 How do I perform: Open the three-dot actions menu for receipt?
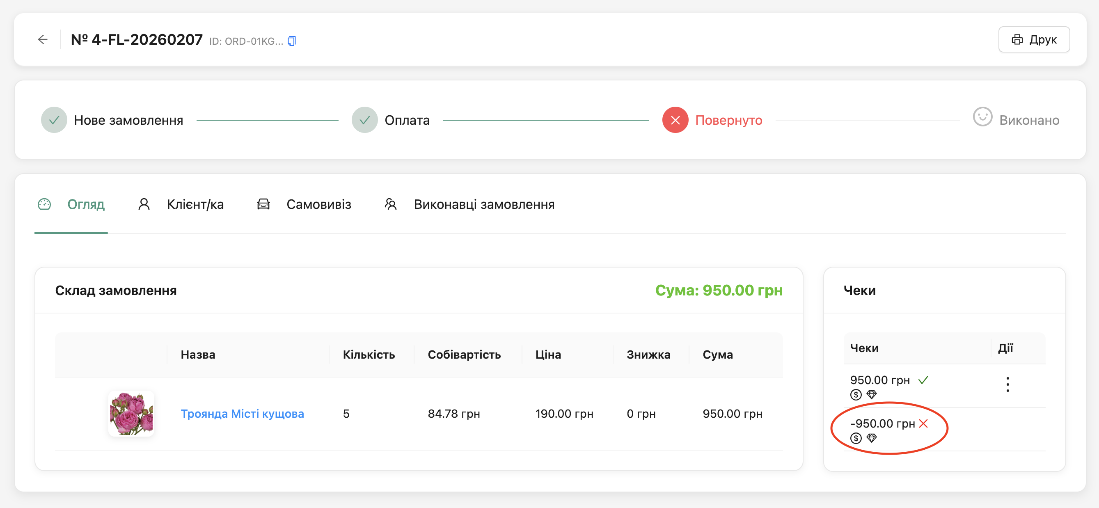click(x=1007, y=385)
